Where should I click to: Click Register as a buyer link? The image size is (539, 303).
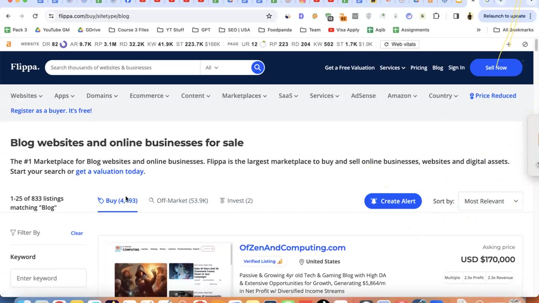(51, 111)
